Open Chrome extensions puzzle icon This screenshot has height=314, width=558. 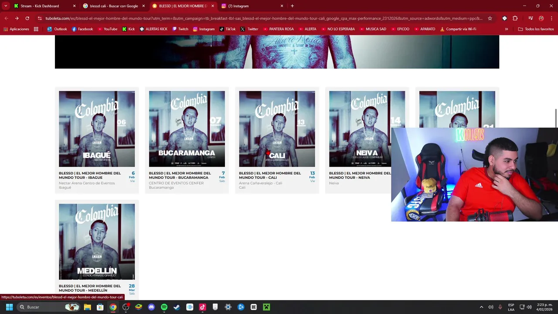click(515, 18)
